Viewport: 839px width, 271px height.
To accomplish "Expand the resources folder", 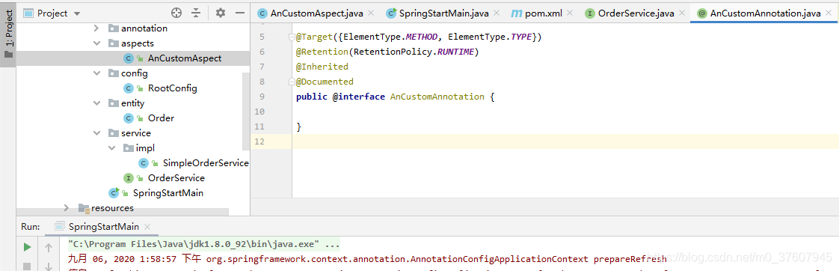I will point(67,208).
